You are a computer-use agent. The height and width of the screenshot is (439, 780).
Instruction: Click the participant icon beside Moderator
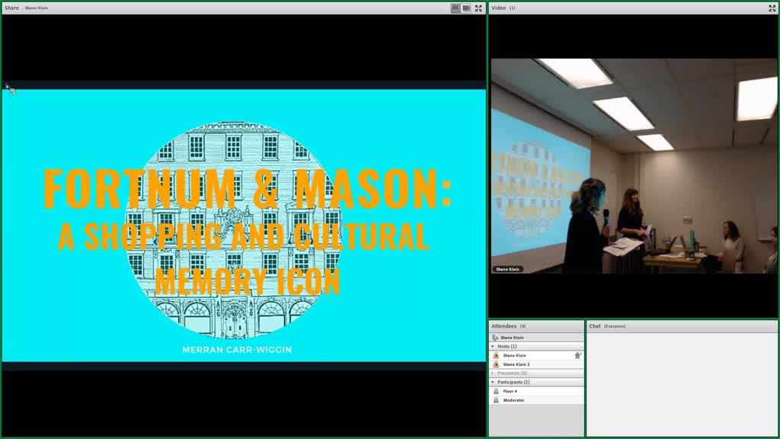[x=496, y=400]
